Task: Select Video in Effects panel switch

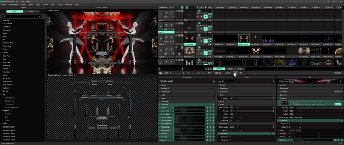Action: click(x=15, y=12)
